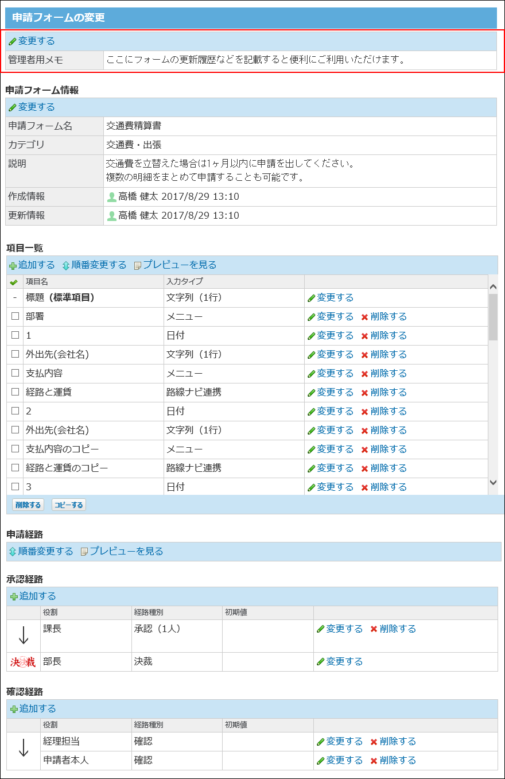This screenshot has height=779, width=505.
Task: Open 変更する link for 課長
Action: click(344, 629)
